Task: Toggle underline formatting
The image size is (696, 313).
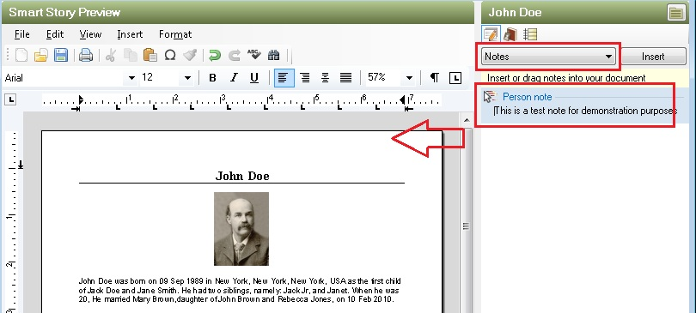Action: click(x=254, y=78)
